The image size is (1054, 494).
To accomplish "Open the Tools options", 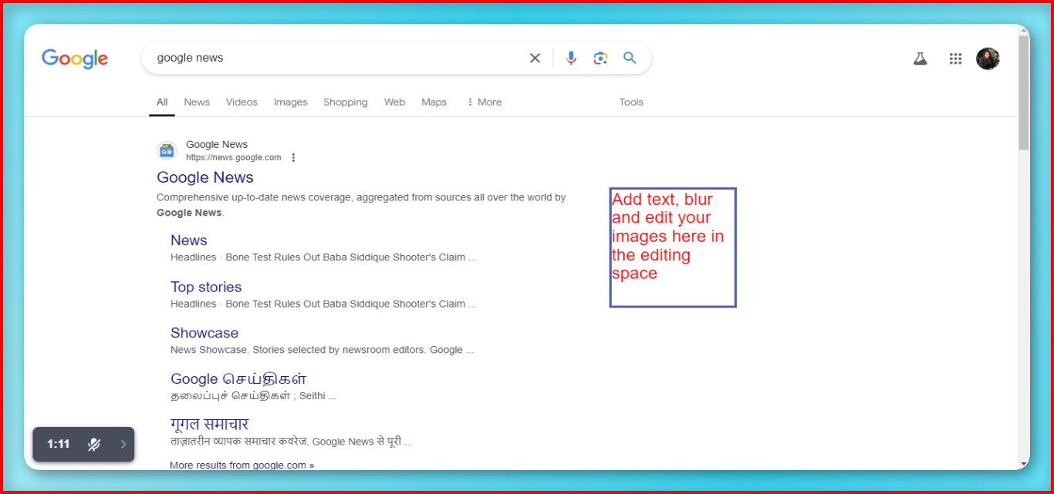I will coord(631,102).
